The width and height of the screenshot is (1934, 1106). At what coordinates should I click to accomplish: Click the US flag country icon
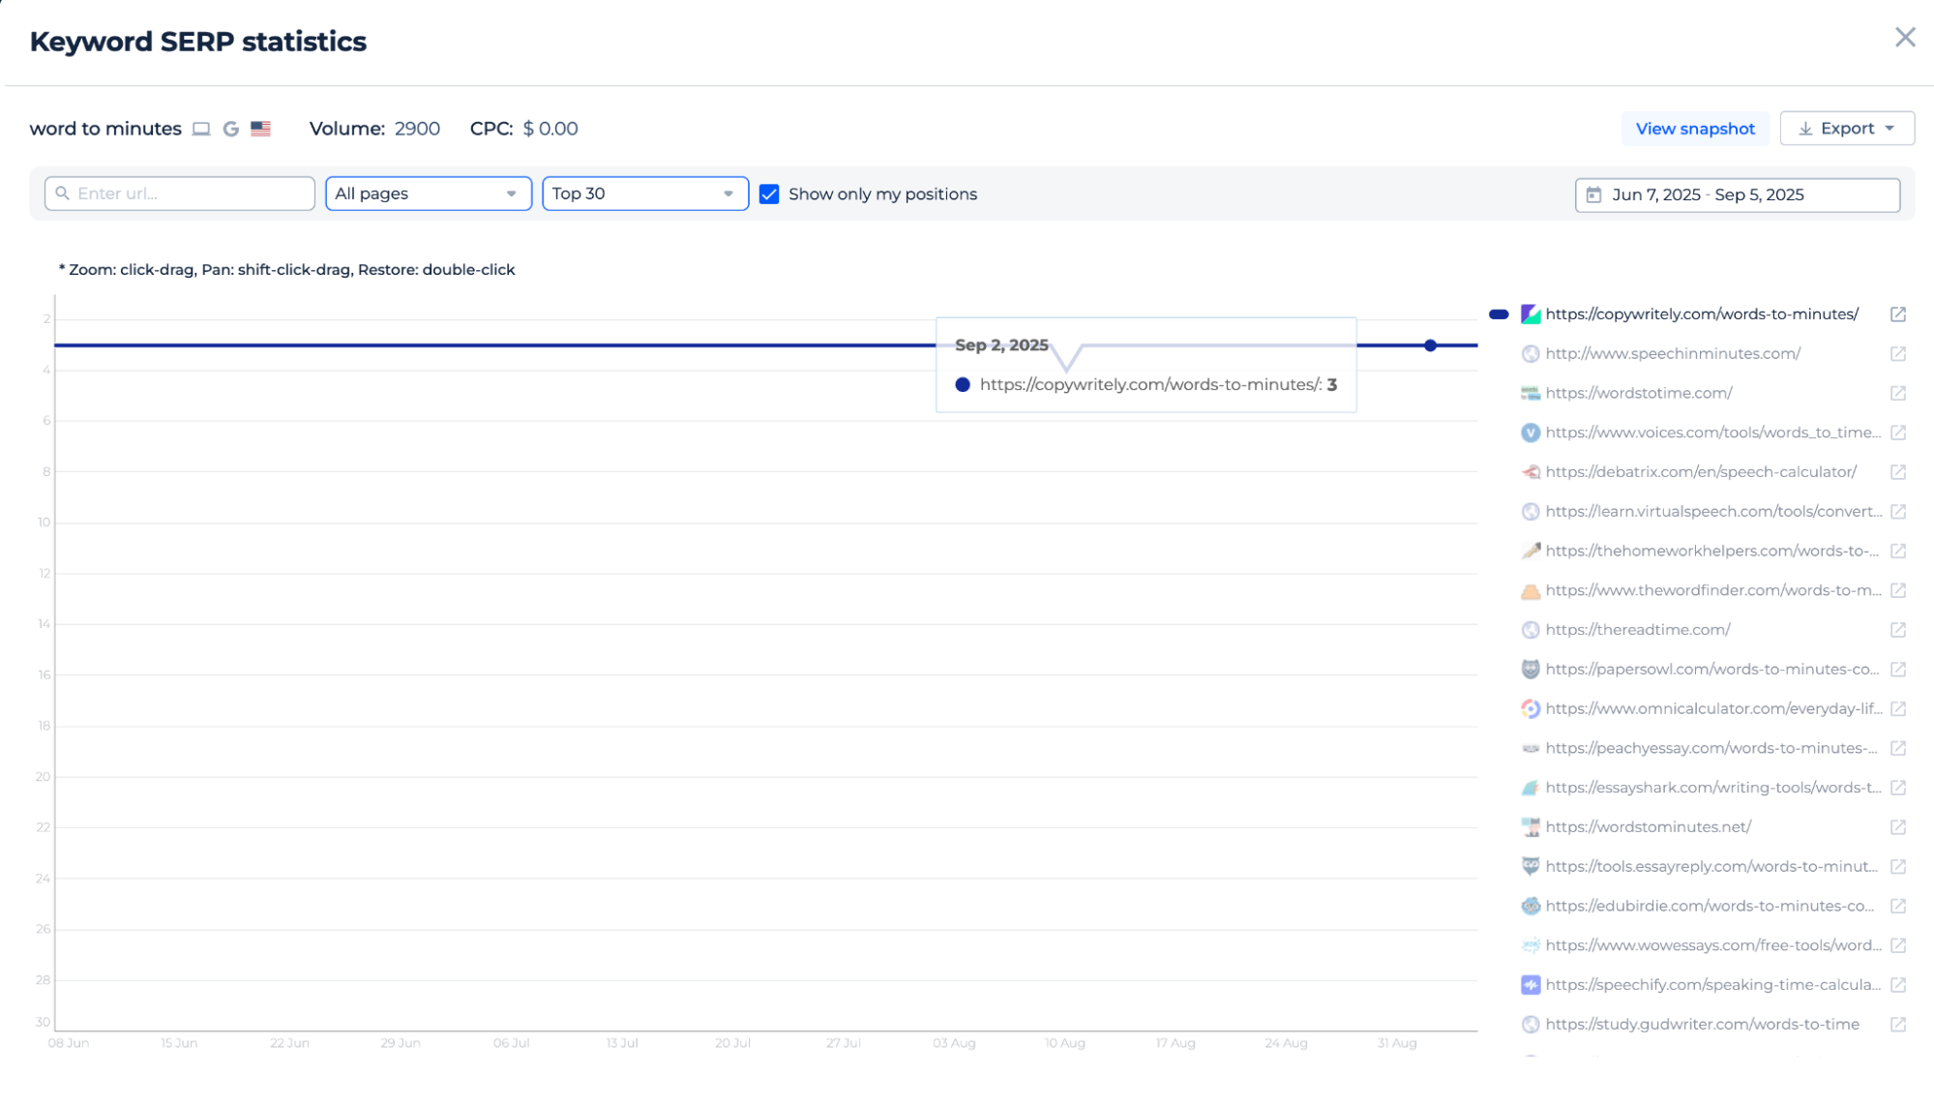[261, 129]
